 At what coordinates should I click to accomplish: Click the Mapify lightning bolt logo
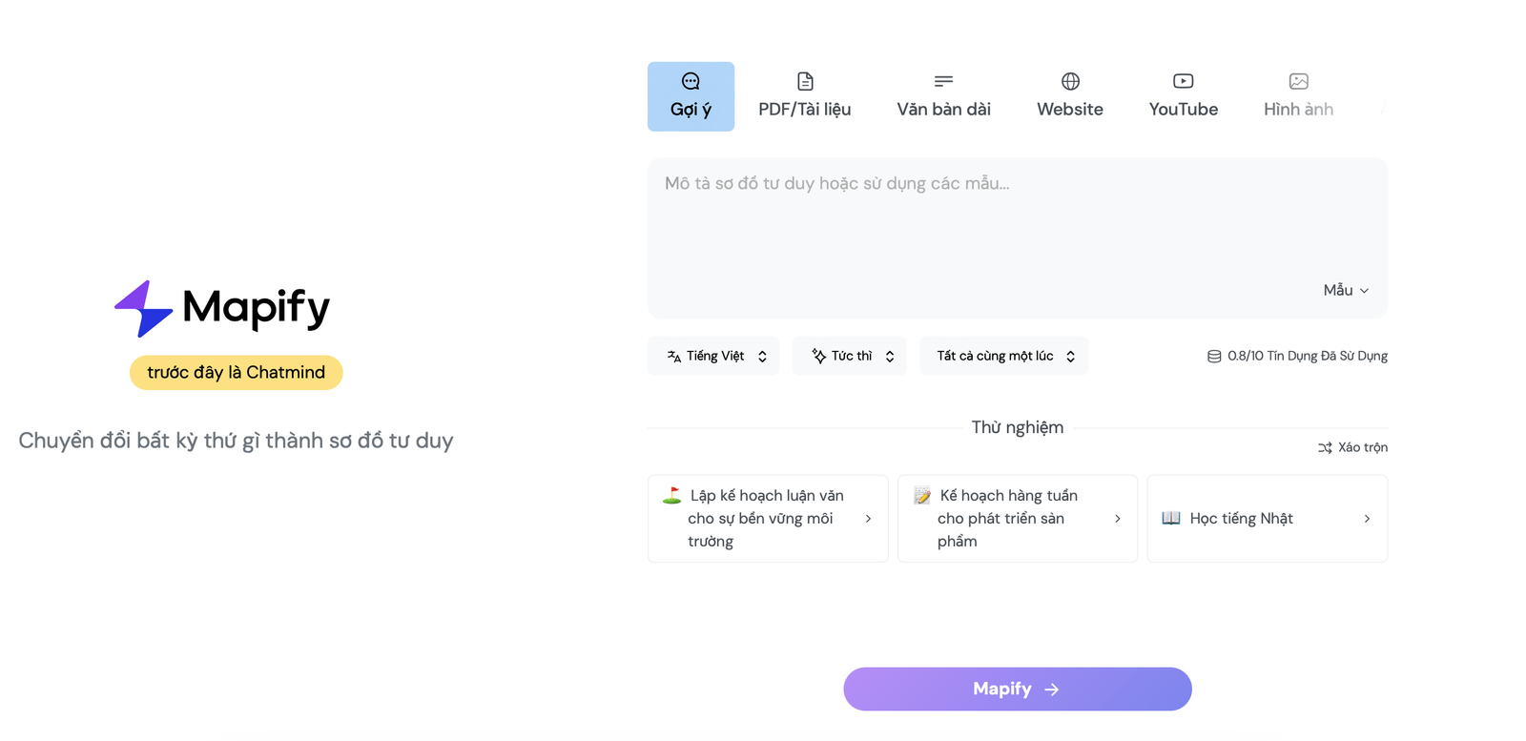[x=141, y=307]
